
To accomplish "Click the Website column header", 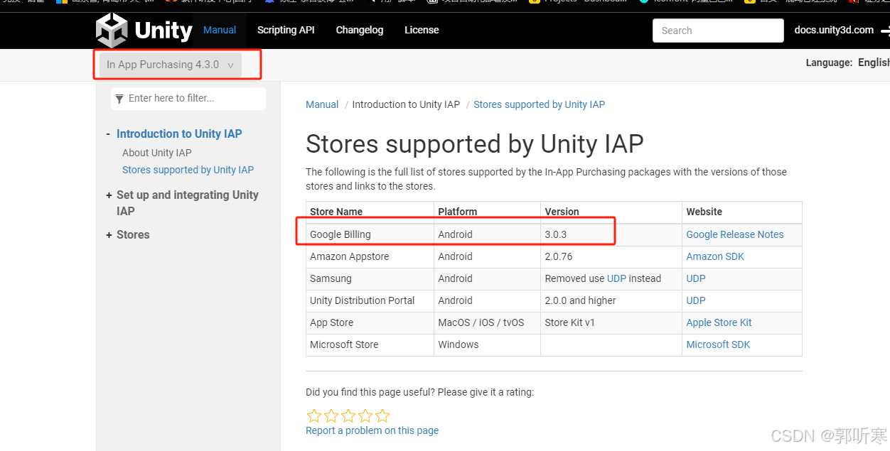I will point(742,212).
